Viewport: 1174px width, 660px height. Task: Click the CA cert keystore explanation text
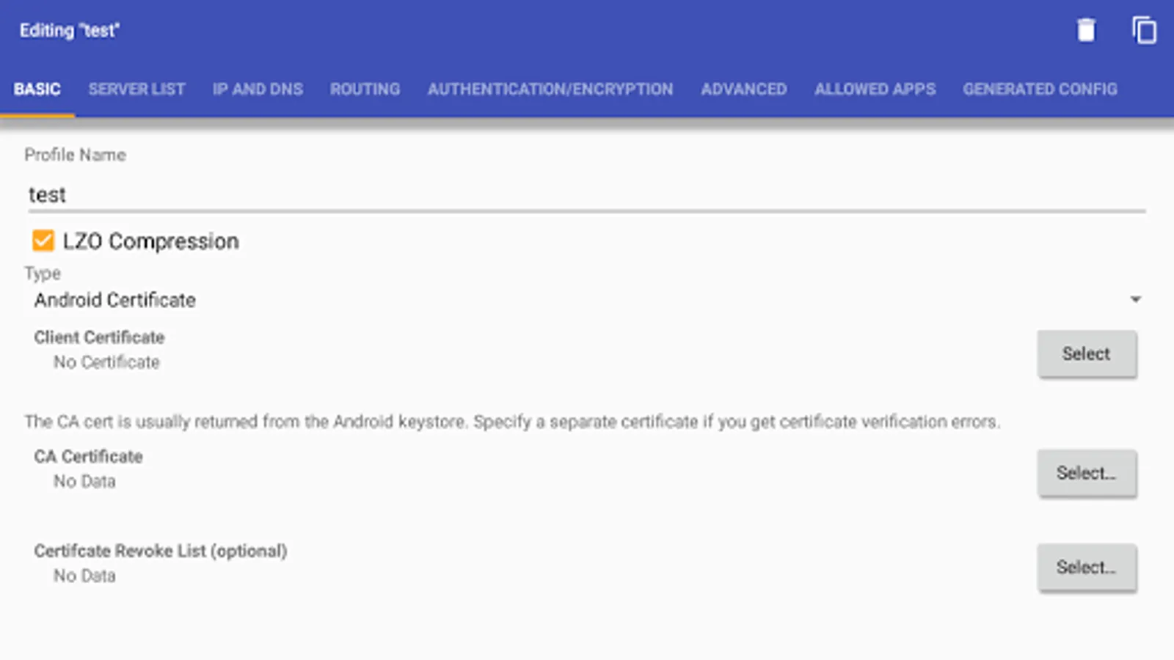pos(512,422)
